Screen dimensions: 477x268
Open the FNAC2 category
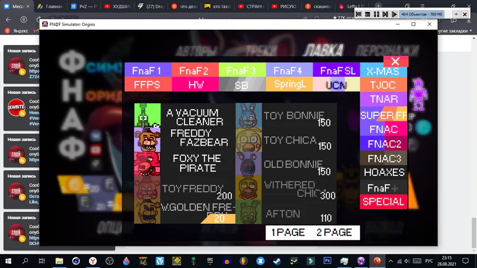[x=383, y=144]
